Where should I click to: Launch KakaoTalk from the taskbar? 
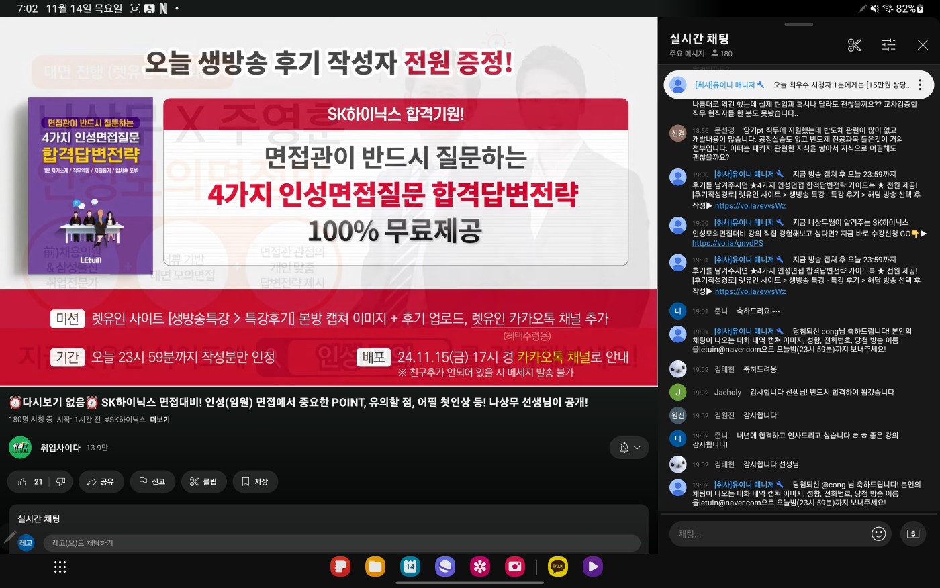(x=558, y=567)
